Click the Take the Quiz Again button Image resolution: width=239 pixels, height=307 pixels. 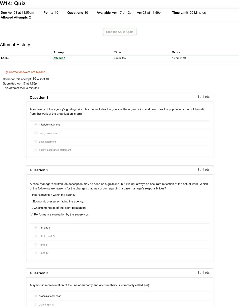(119, 32)
